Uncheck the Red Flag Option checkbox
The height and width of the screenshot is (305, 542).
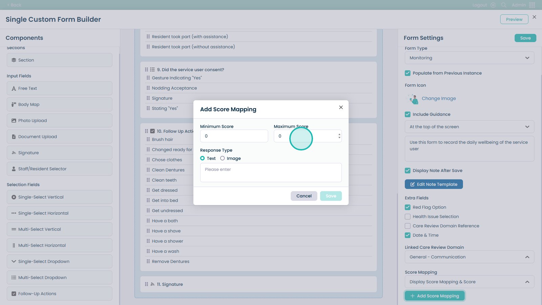point(408,207)
